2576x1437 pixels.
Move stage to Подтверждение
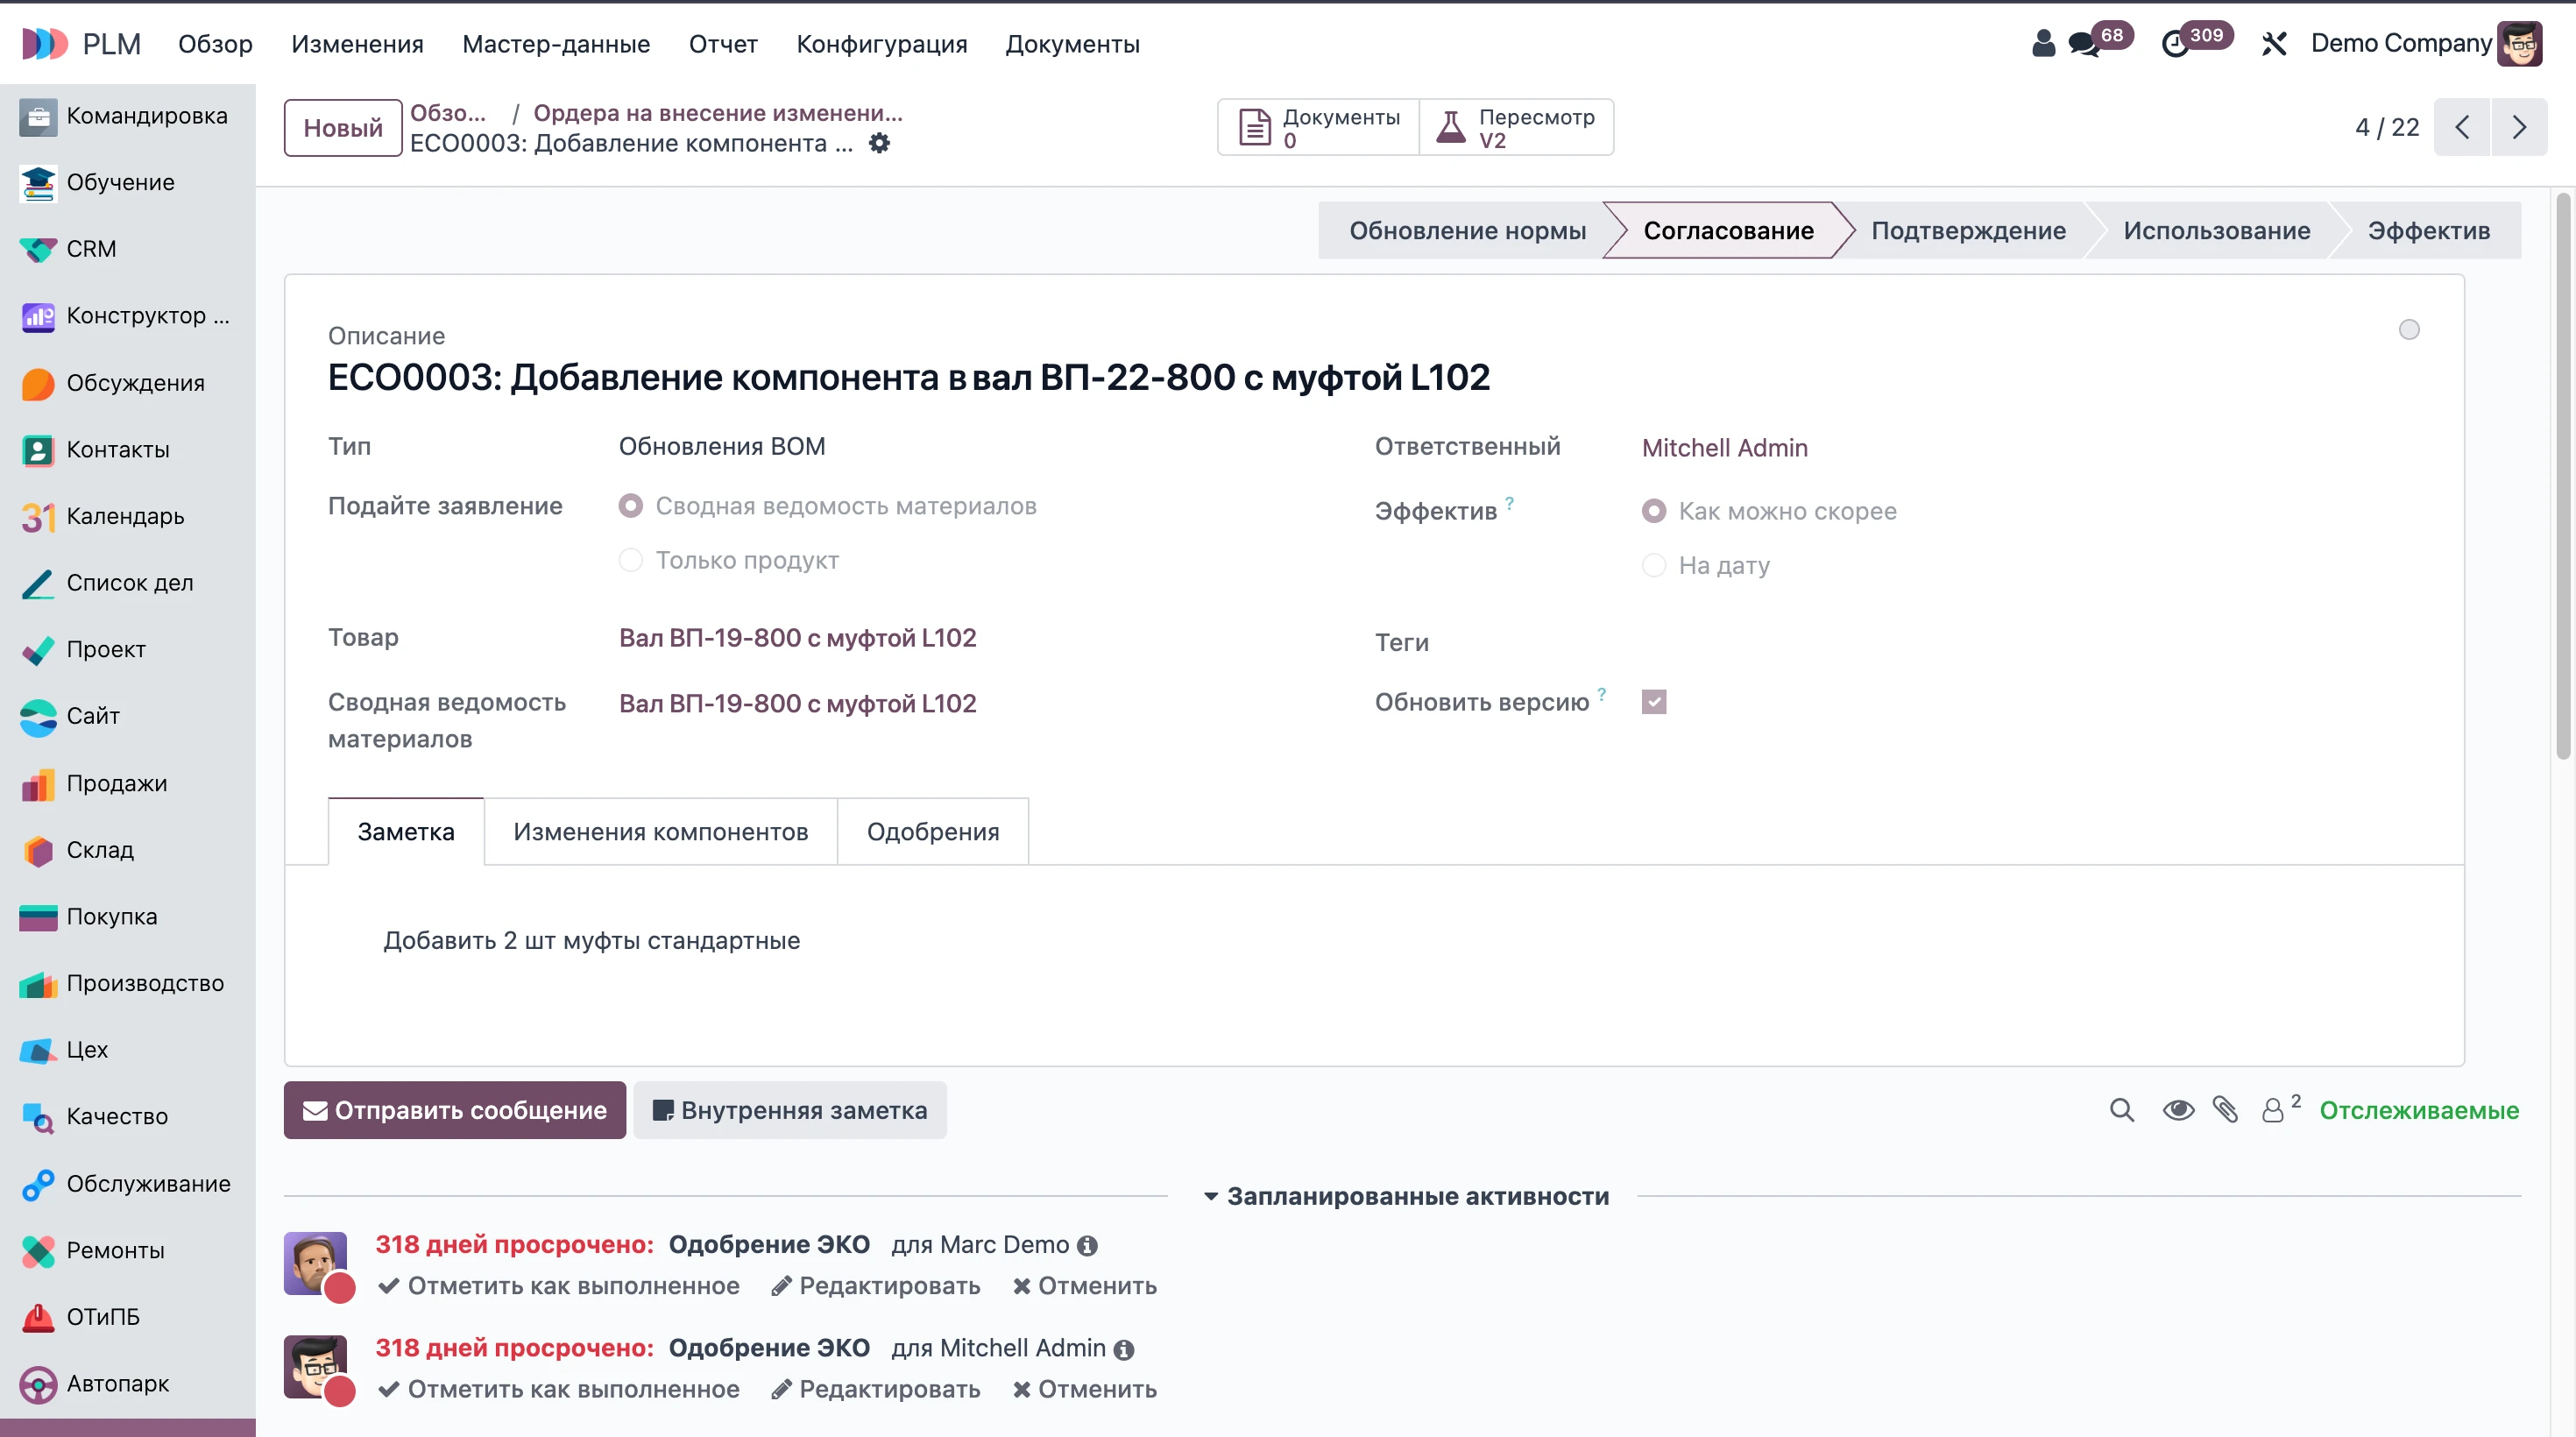(x=1968, y=231)
